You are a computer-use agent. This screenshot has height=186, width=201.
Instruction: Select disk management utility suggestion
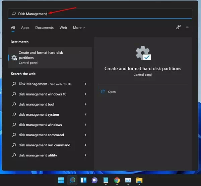[x=50, y=155]
